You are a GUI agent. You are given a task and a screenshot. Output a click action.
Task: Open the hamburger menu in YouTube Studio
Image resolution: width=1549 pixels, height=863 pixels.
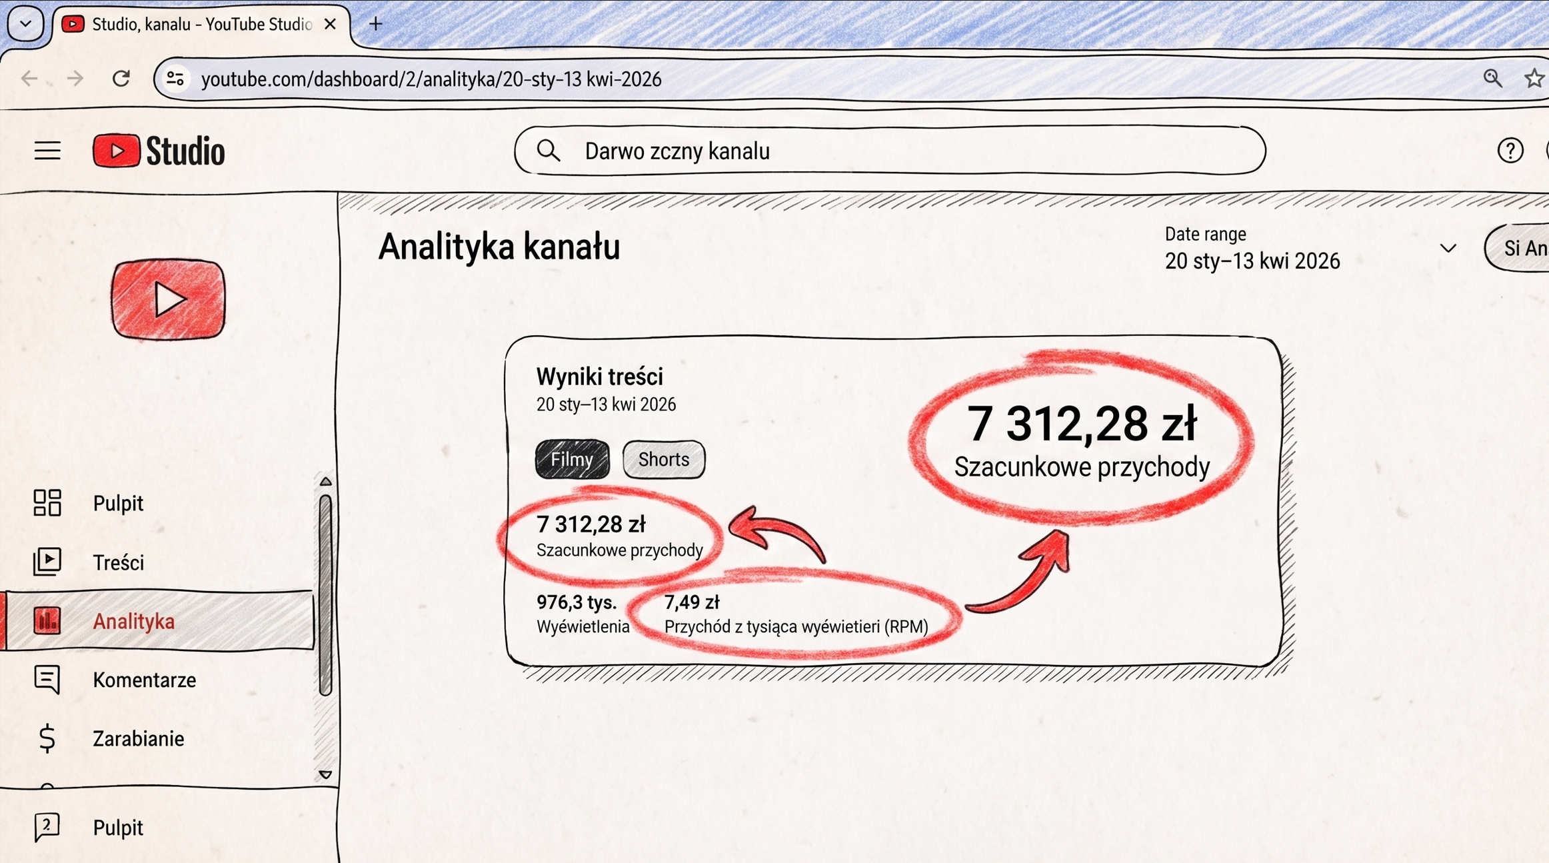[x=47, y=151]
